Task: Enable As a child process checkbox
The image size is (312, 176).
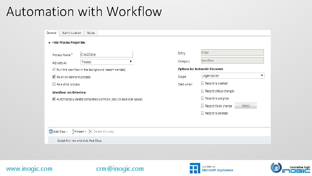Action: tap(54, 84)
